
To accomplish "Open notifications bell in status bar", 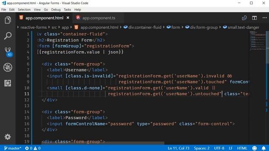I will (264, 148).
